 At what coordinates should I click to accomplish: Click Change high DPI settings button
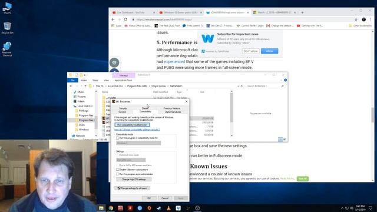coord(134,180)
